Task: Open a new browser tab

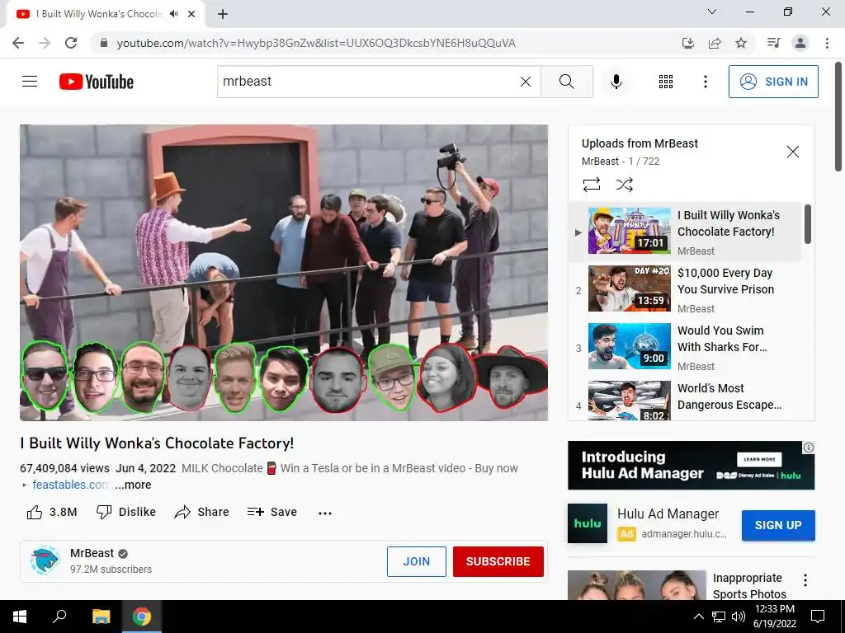Action: tap(223, 15)
